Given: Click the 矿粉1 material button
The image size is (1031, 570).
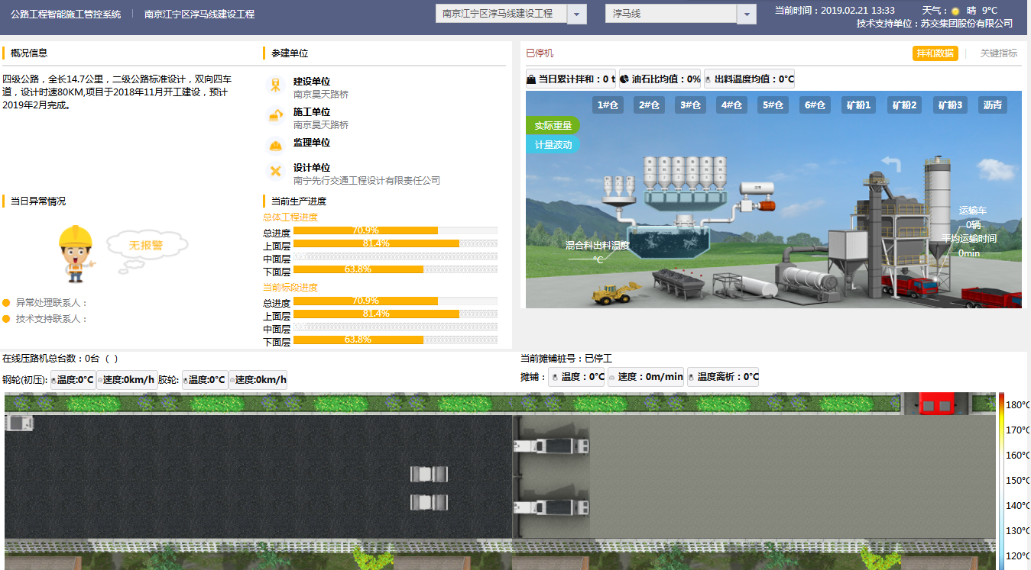Looking at the screenshot, I should coord(858,105).
